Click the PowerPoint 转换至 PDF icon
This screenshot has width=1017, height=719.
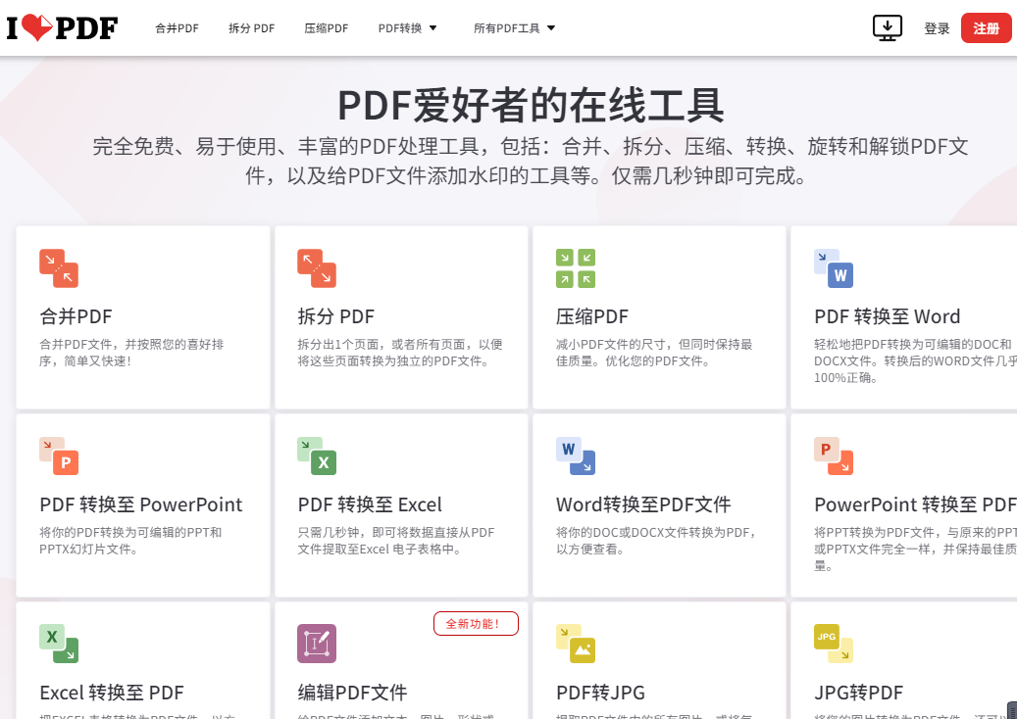coord(834,456)
